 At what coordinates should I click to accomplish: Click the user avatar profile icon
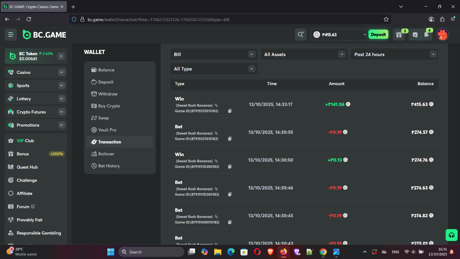443,35
